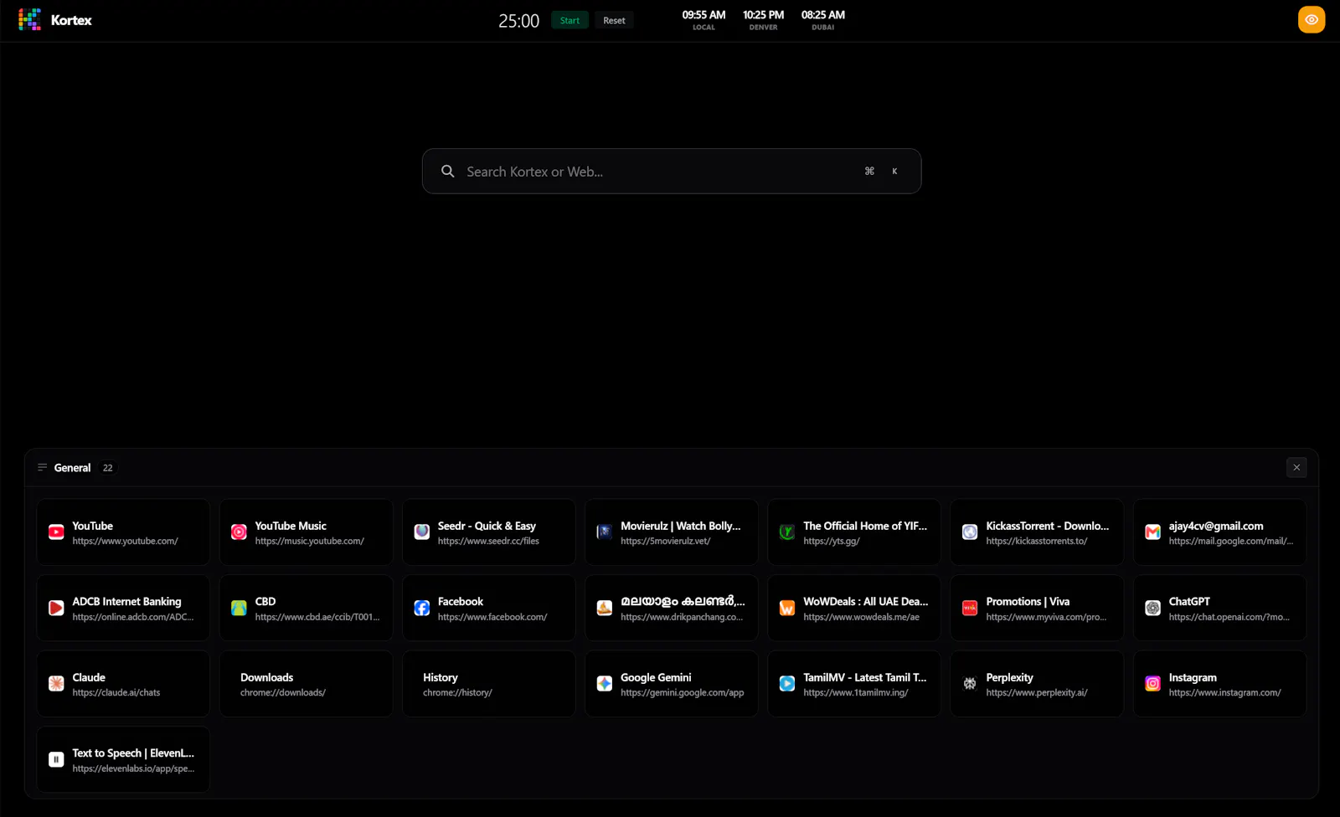Open the Perplexity bookmark icon
1340x817 pixels.
[x=970, y=684]
